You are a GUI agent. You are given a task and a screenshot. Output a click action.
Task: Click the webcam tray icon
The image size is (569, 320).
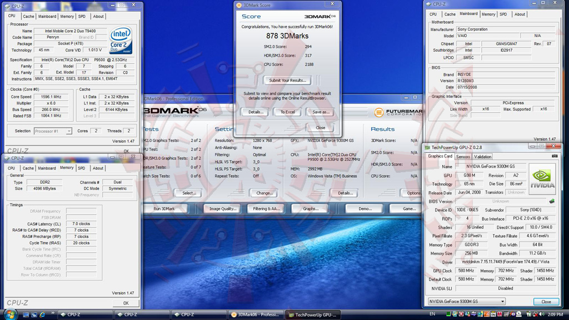click(x=518, y=314)
